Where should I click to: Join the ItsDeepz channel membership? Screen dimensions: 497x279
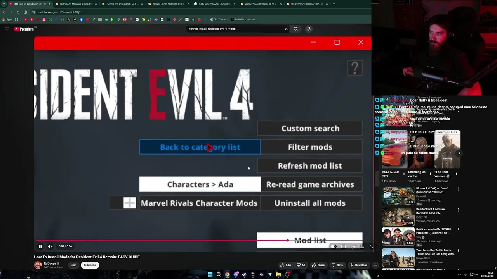(73, 265)
